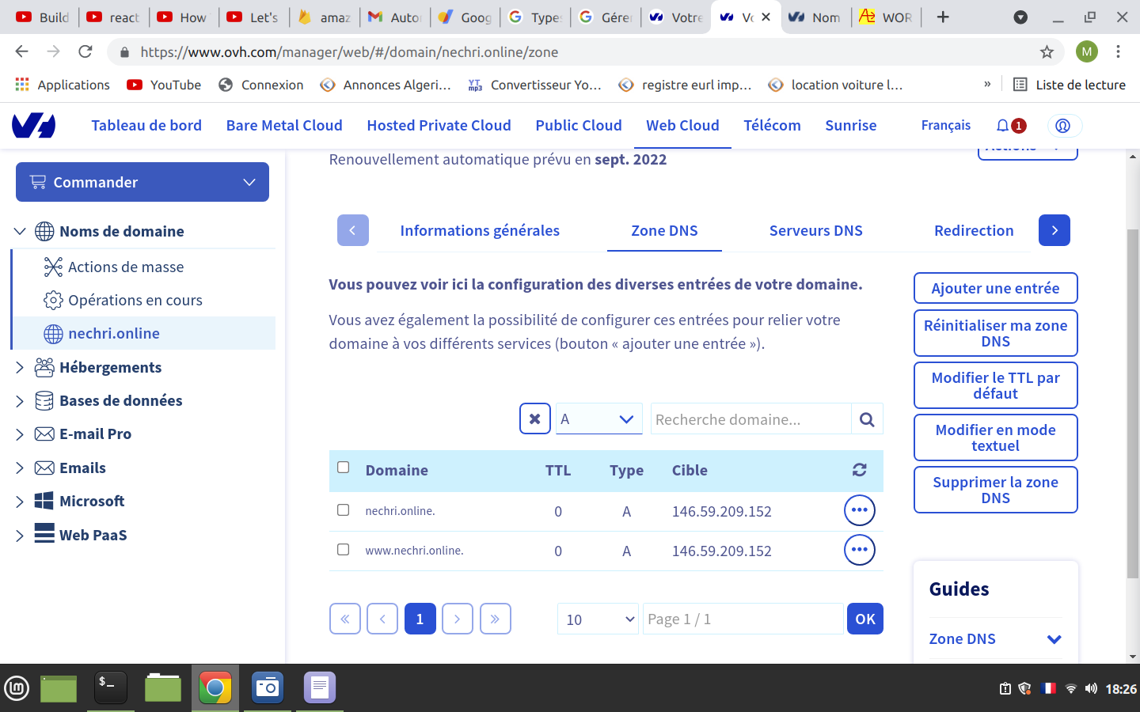Focus the Recherche domaine search field
The image size is (1140, 712).
(x=750, y=419)
